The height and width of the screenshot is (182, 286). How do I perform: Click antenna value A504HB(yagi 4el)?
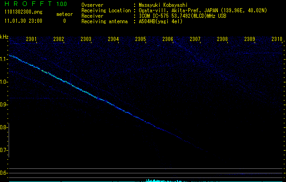(161, 21)
